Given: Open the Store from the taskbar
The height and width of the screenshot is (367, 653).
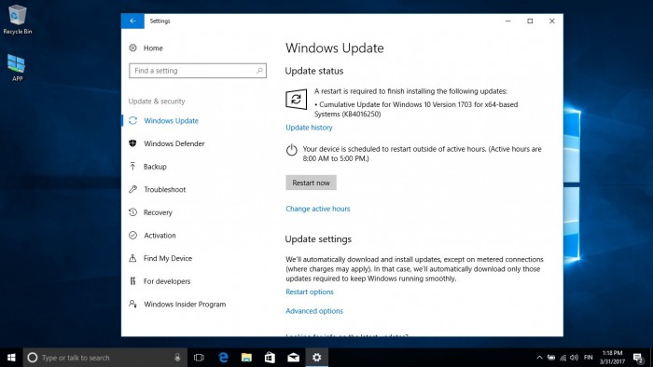Looking at the screenshot, I should pos(270,358).
